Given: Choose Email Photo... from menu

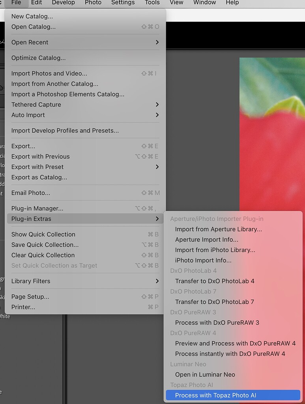Looking at the screenshot, I should coord(31,193).
